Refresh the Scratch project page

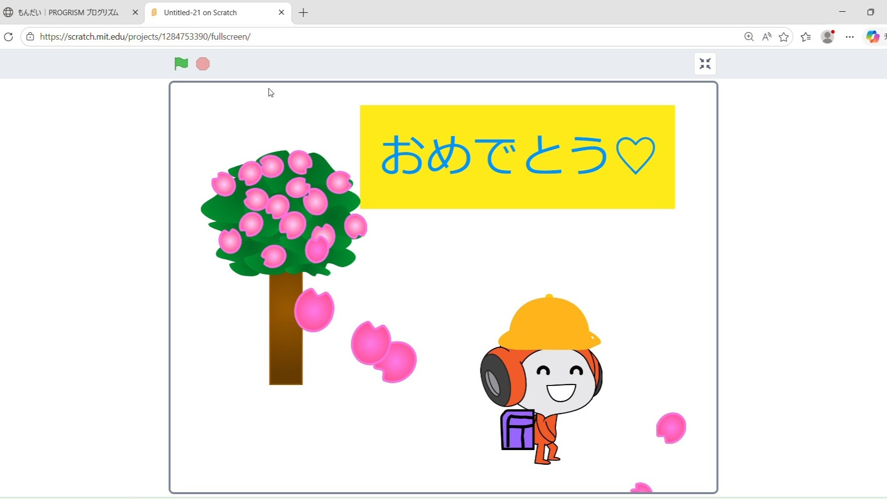click(x=8, y=37)
